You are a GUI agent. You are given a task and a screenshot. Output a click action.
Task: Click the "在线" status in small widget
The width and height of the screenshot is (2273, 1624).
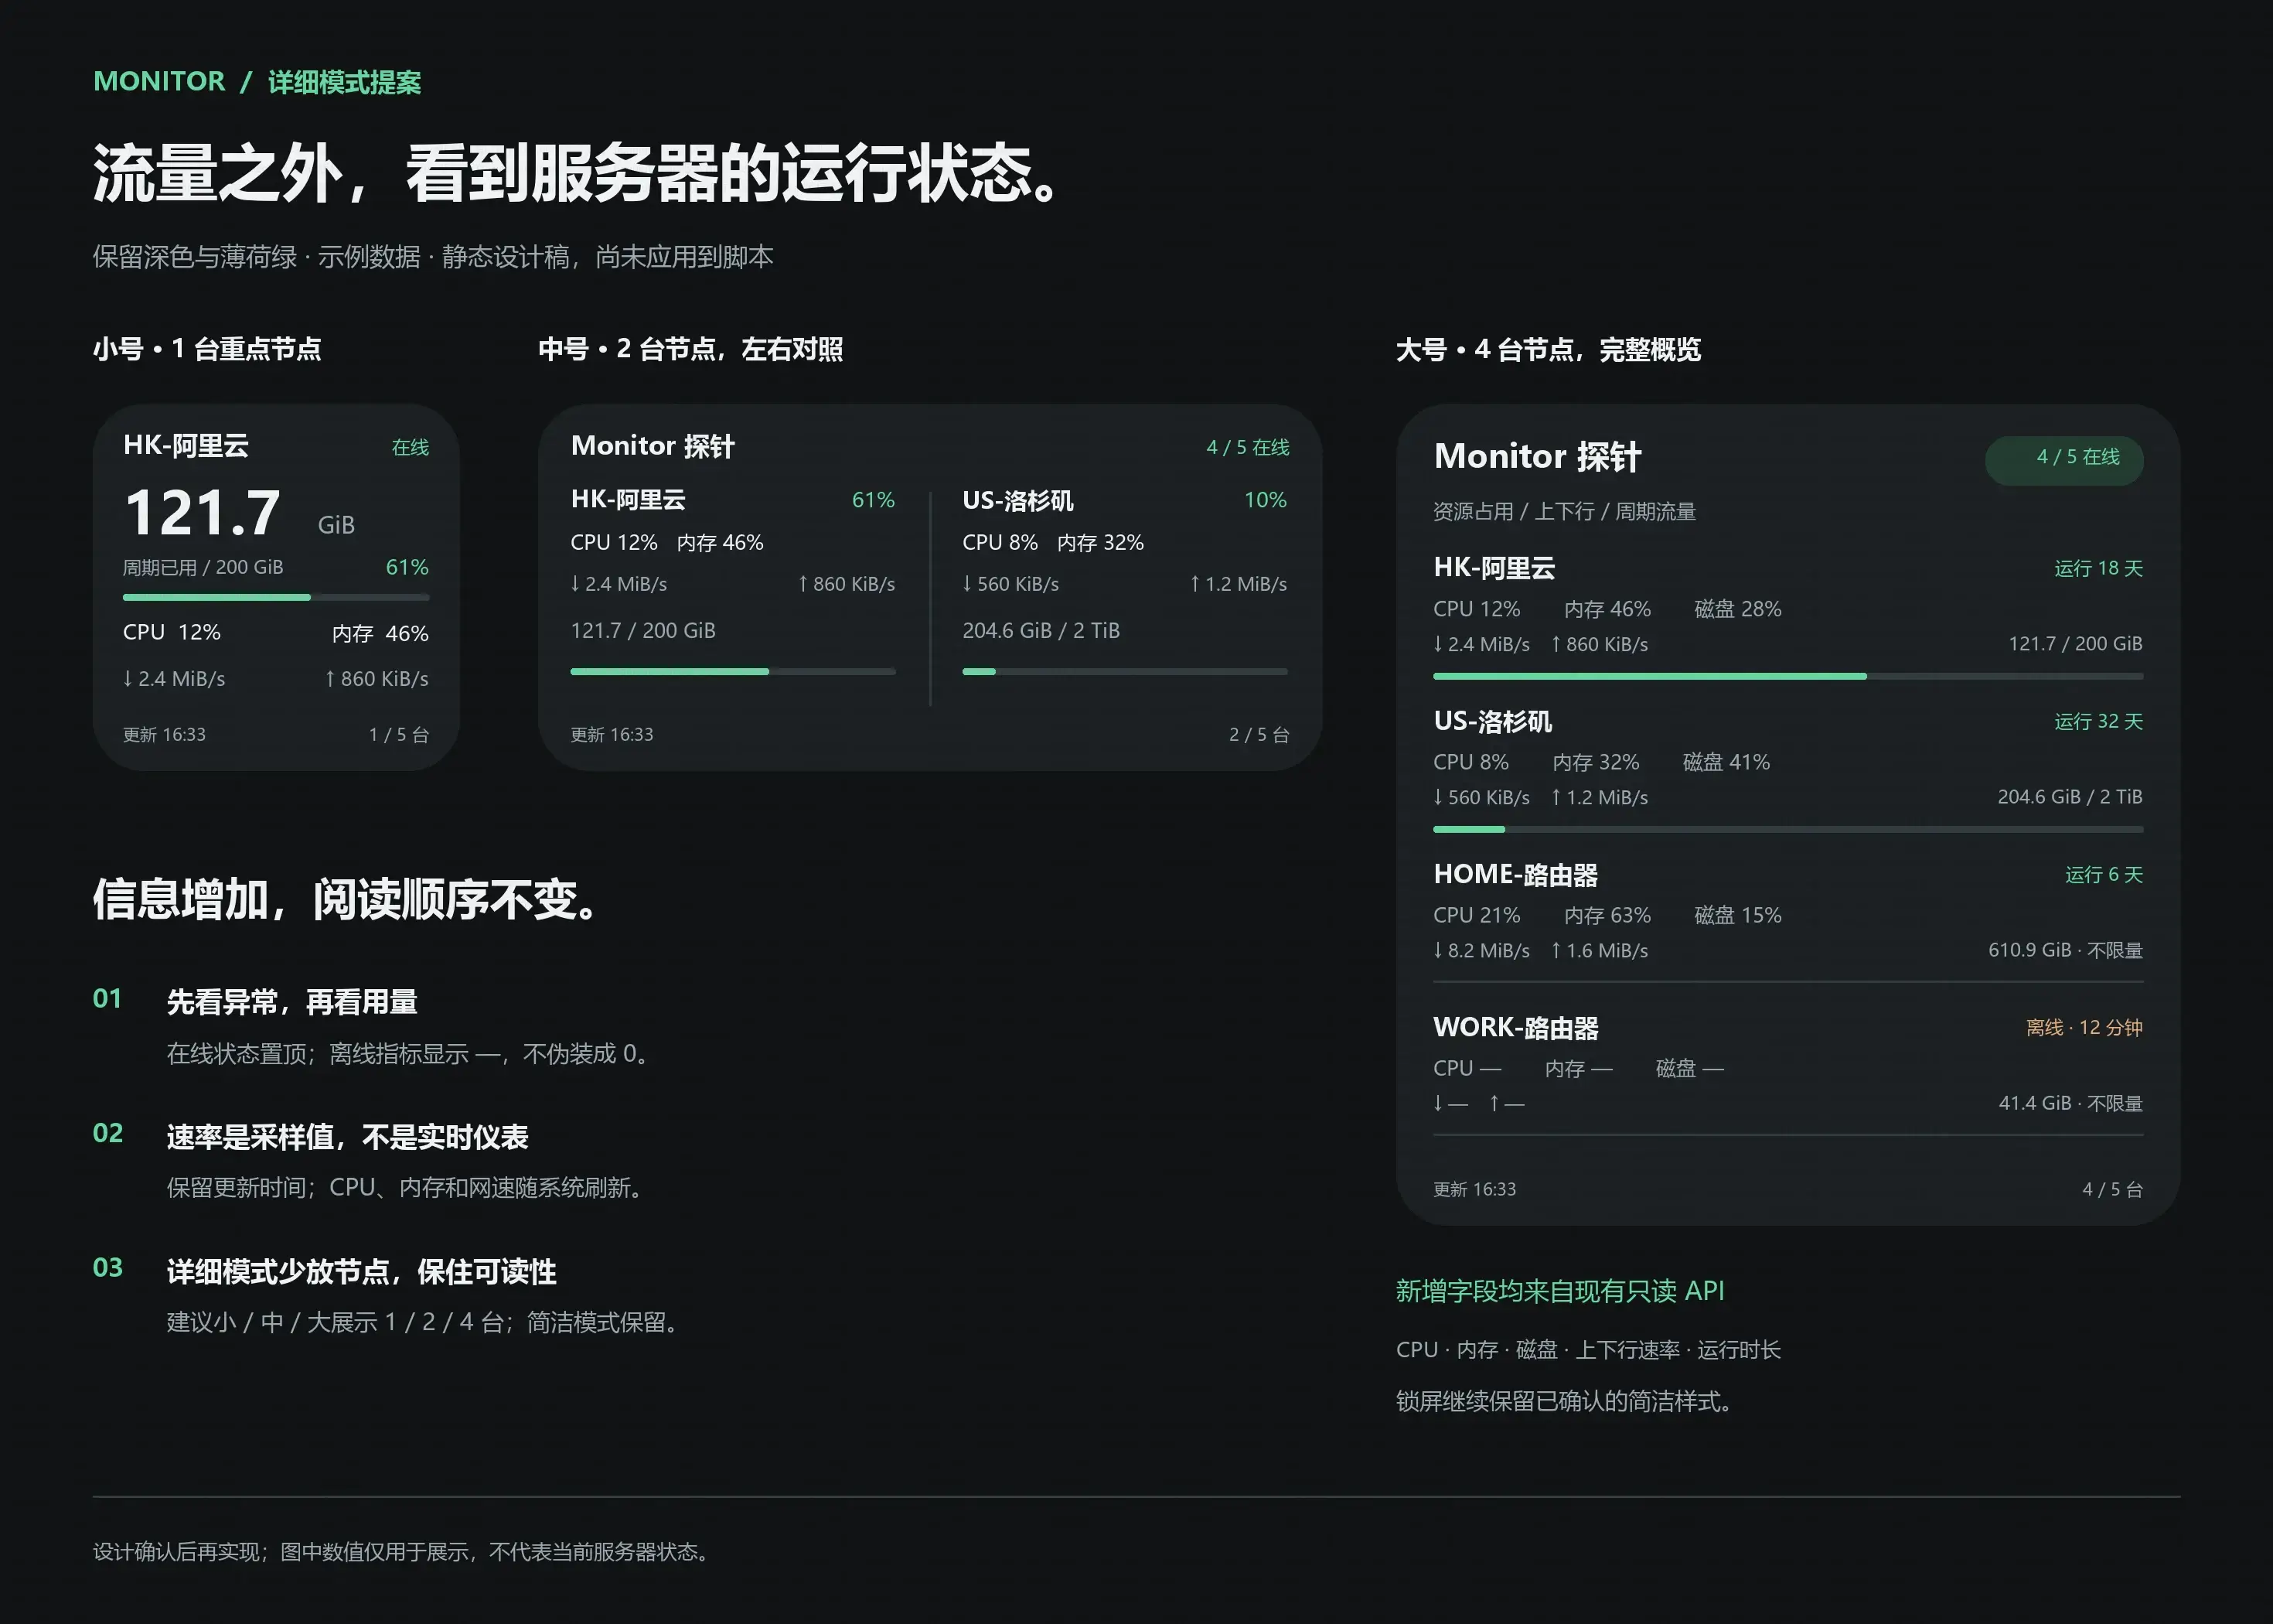point(410,447)
